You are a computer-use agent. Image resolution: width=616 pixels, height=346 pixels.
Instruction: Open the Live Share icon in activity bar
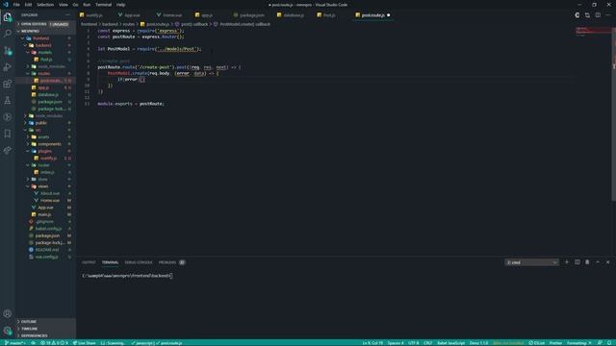[x=8, y=150]
